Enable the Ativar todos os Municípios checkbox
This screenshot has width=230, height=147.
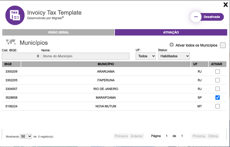[223, 45]
